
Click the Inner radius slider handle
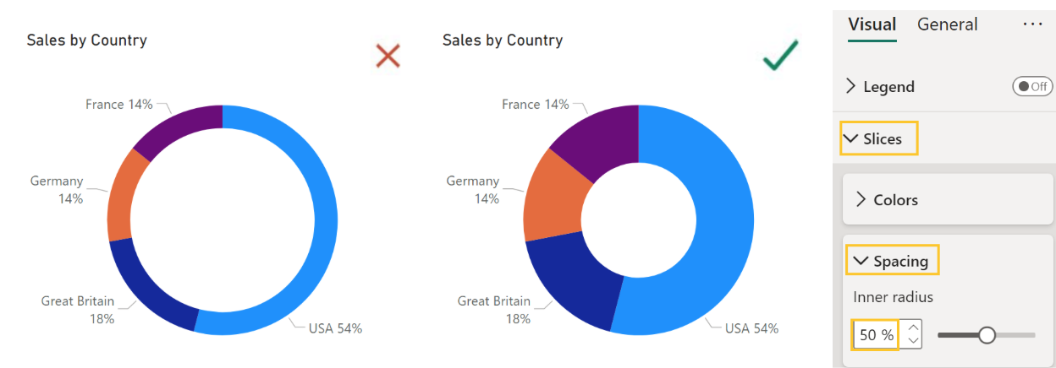coord(987,335)
